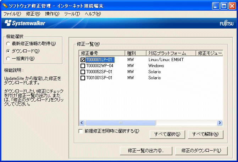Click the FUJITSU logo

[x=226, y=23]
